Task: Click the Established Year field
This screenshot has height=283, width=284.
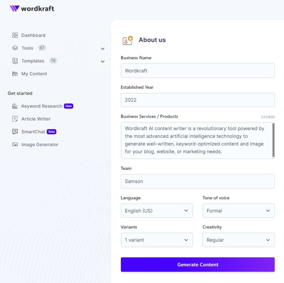Action: (x=197, y=100)
